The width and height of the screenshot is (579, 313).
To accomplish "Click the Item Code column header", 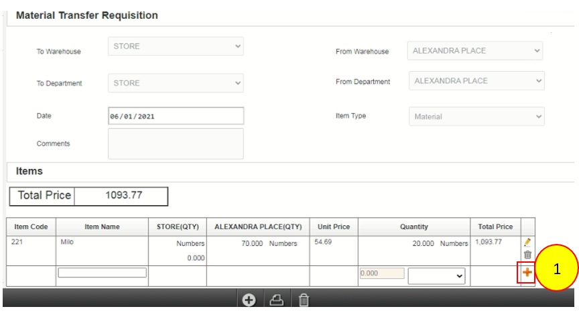I will coord(31,227).
